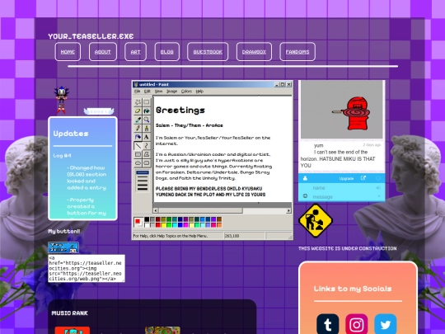Click the Tea Seller site button image
This screenshot has height=334, width=445.
click(63, 247)
